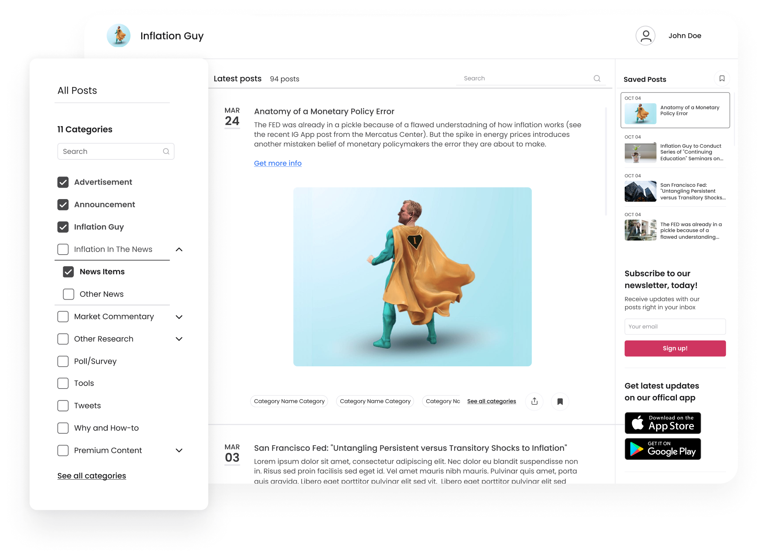Collapse the Inflation In The News section

(x=179, y=249)
